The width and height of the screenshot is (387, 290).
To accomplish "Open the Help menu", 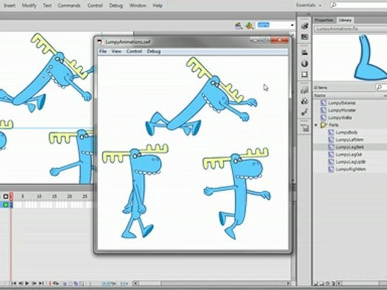I will tap(158, 5).
